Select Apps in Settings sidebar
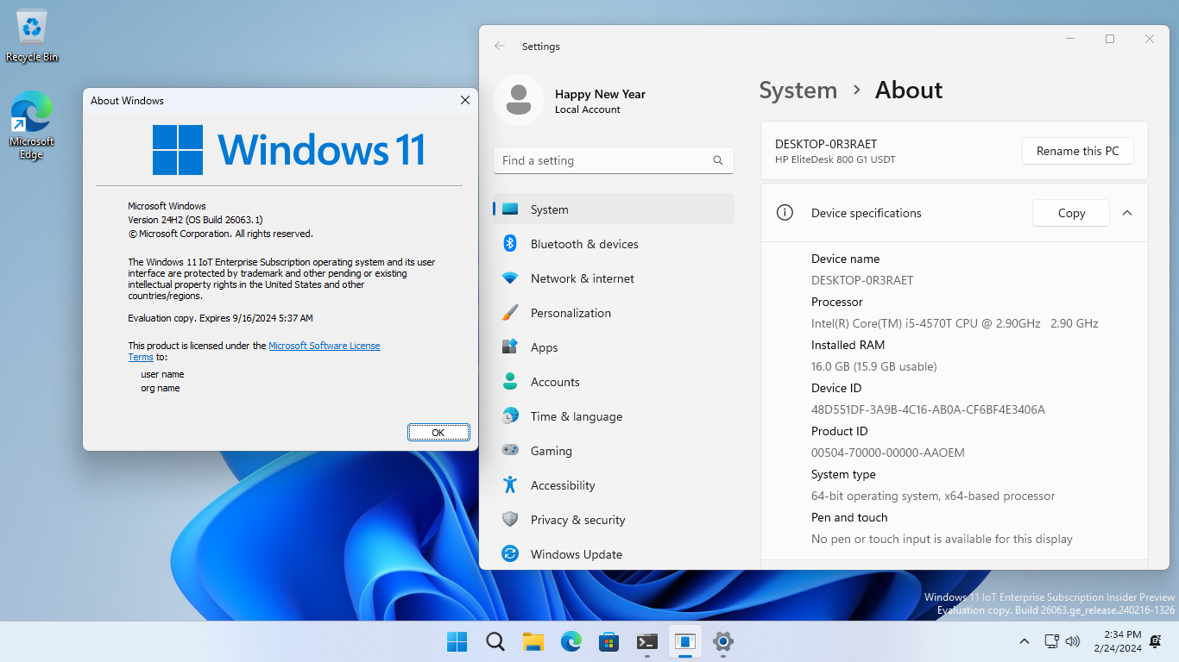The image size is (1179, 662). (614, 347)
